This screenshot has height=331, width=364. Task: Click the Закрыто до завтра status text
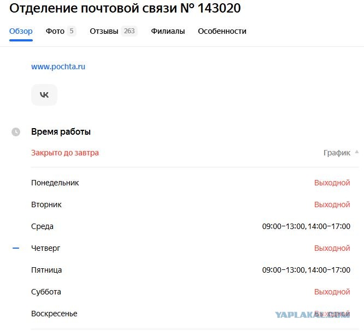[x=65, y=153]
